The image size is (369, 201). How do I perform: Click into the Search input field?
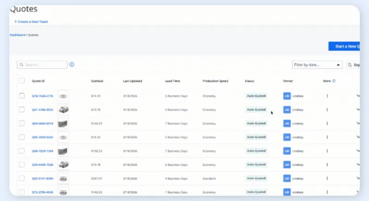pos(42,65)
